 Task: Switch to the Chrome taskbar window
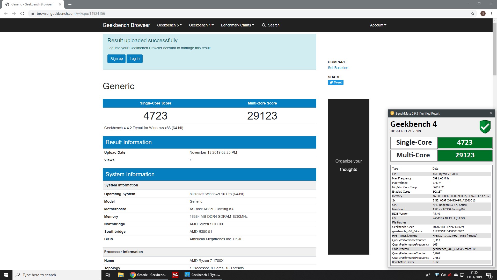pos(149,275)
